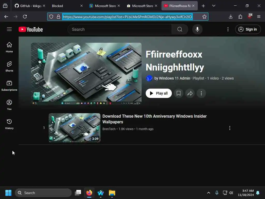Open Shorts in sidebar

click(9, 67)
